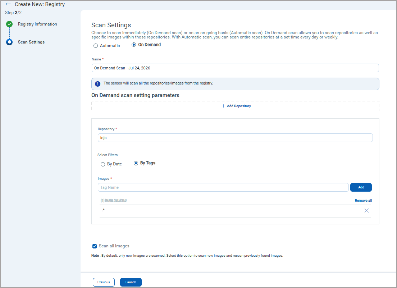Click Add Repository link
This screenshot has height=288, width=397.
pyautogui.click(x=236, y=106)
